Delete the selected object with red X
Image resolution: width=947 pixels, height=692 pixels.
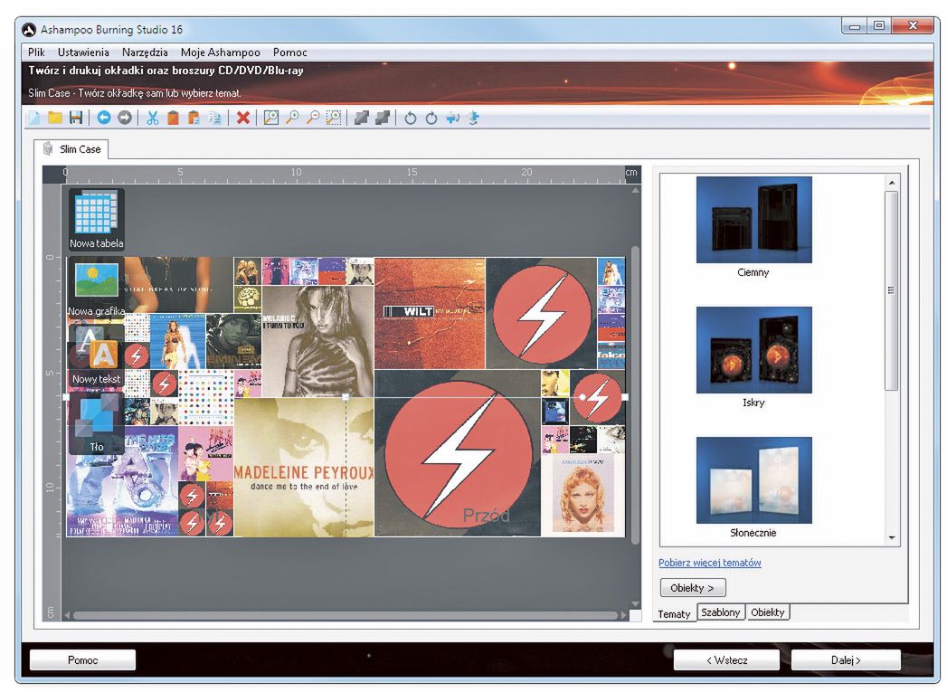pyautogui.click(x=242, y=118)
